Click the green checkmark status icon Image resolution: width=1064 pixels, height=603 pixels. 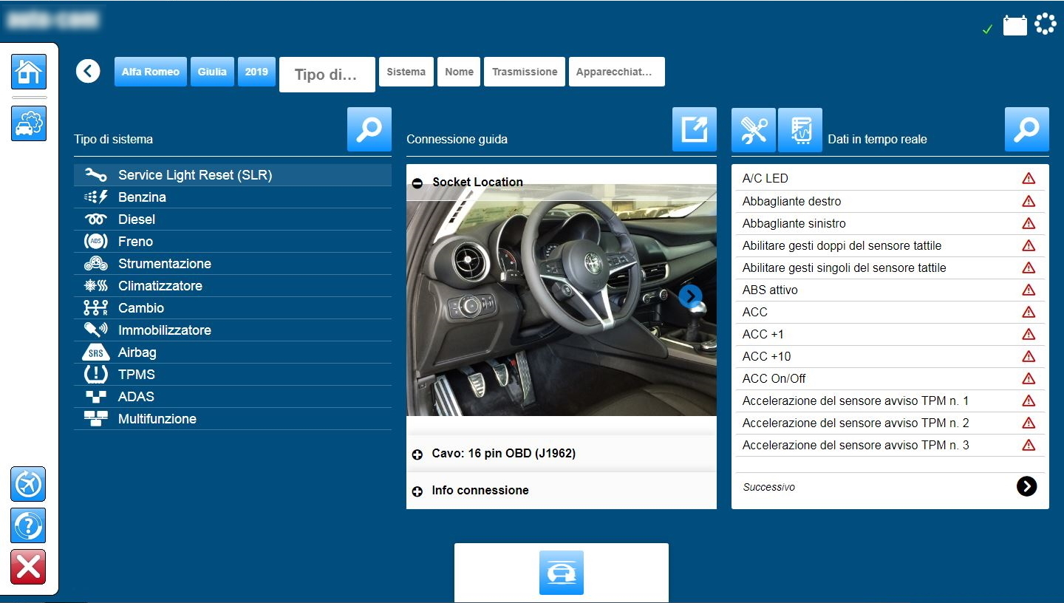coord(987,30)
